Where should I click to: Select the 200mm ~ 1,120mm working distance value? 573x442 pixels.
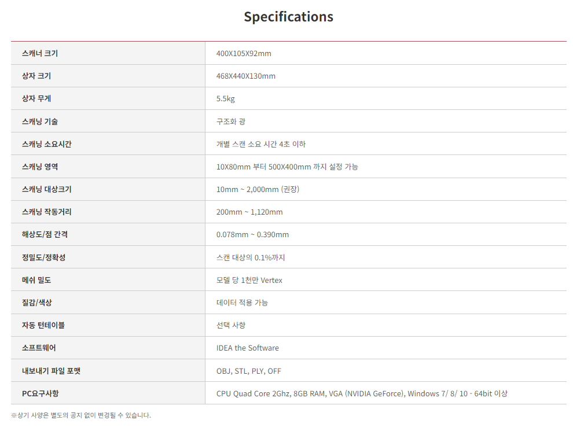(249, 212)
